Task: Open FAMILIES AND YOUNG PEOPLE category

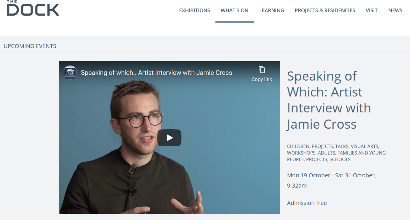Action: click(x=336, y=156)
